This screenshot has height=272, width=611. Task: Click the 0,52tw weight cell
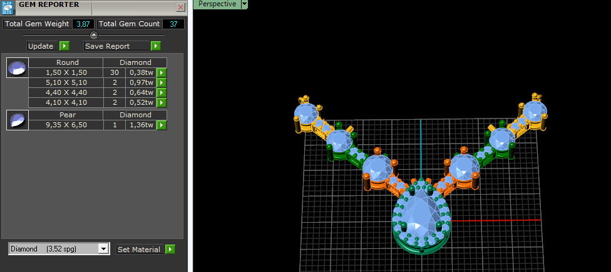tap(141, 102)
